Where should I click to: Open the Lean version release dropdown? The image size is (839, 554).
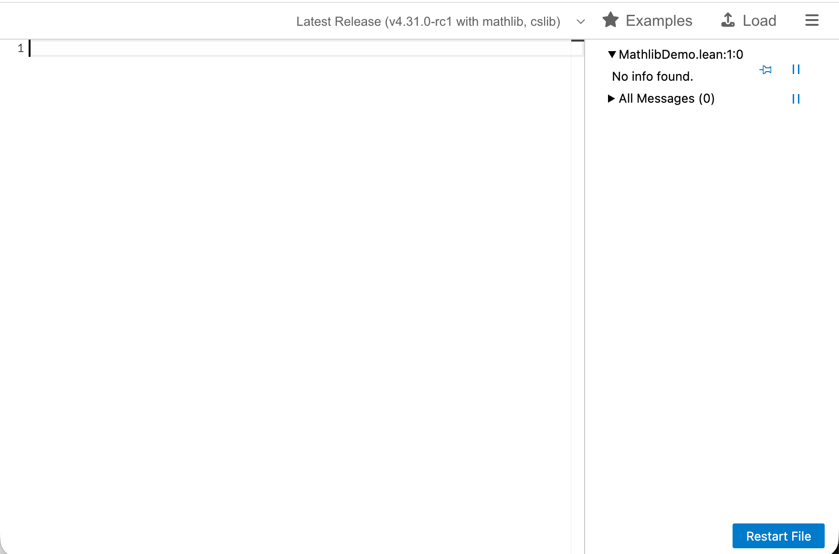tap(440, 21)
